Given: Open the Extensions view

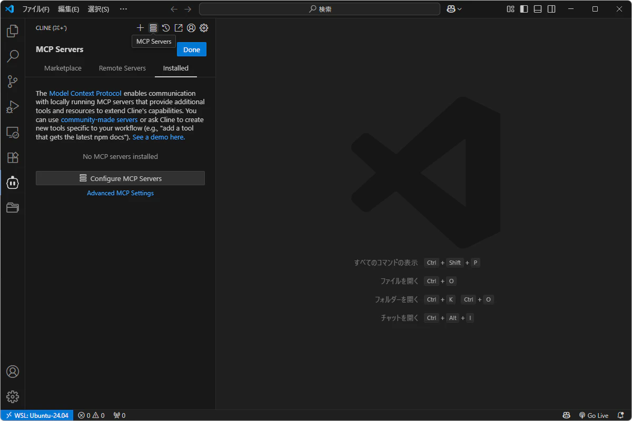Looking at the screenshot, I should pyautogui.click(x=13, y=157).
